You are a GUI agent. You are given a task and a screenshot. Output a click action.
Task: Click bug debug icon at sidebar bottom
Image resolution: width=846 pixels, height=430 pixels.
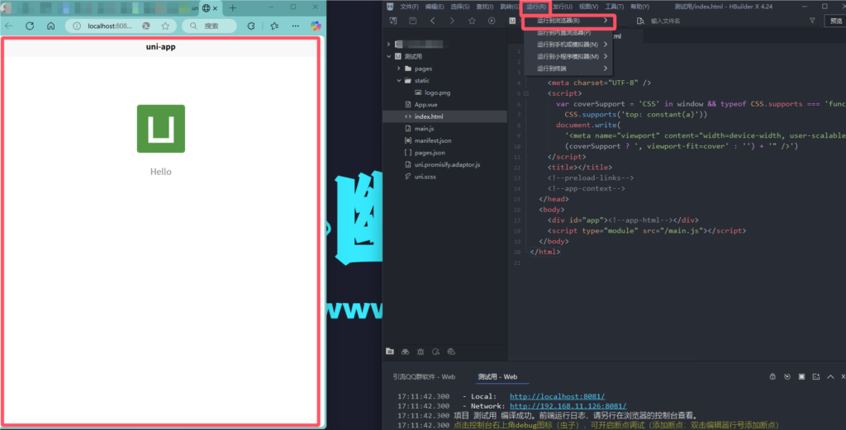(x=421, y=352)
